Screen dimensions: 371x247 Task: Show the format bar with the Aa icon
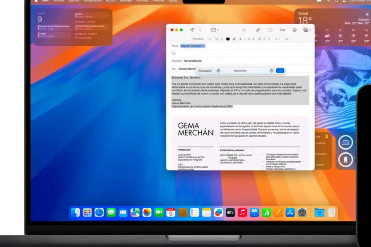pos(282,30)
